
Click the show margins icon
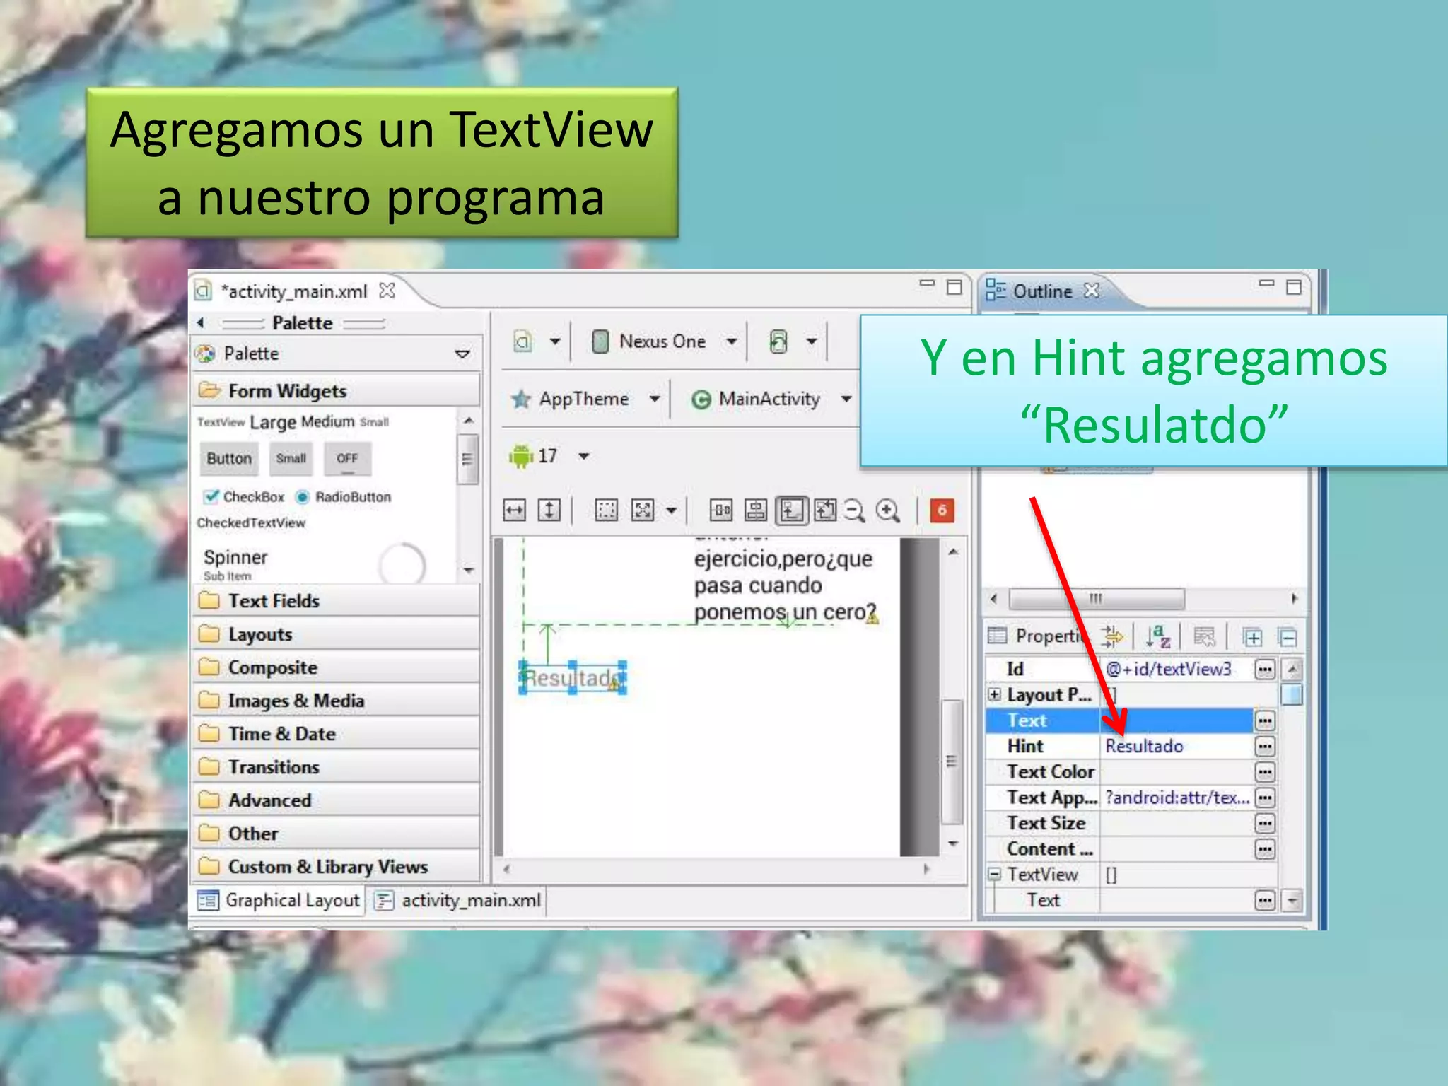(606, 510)
